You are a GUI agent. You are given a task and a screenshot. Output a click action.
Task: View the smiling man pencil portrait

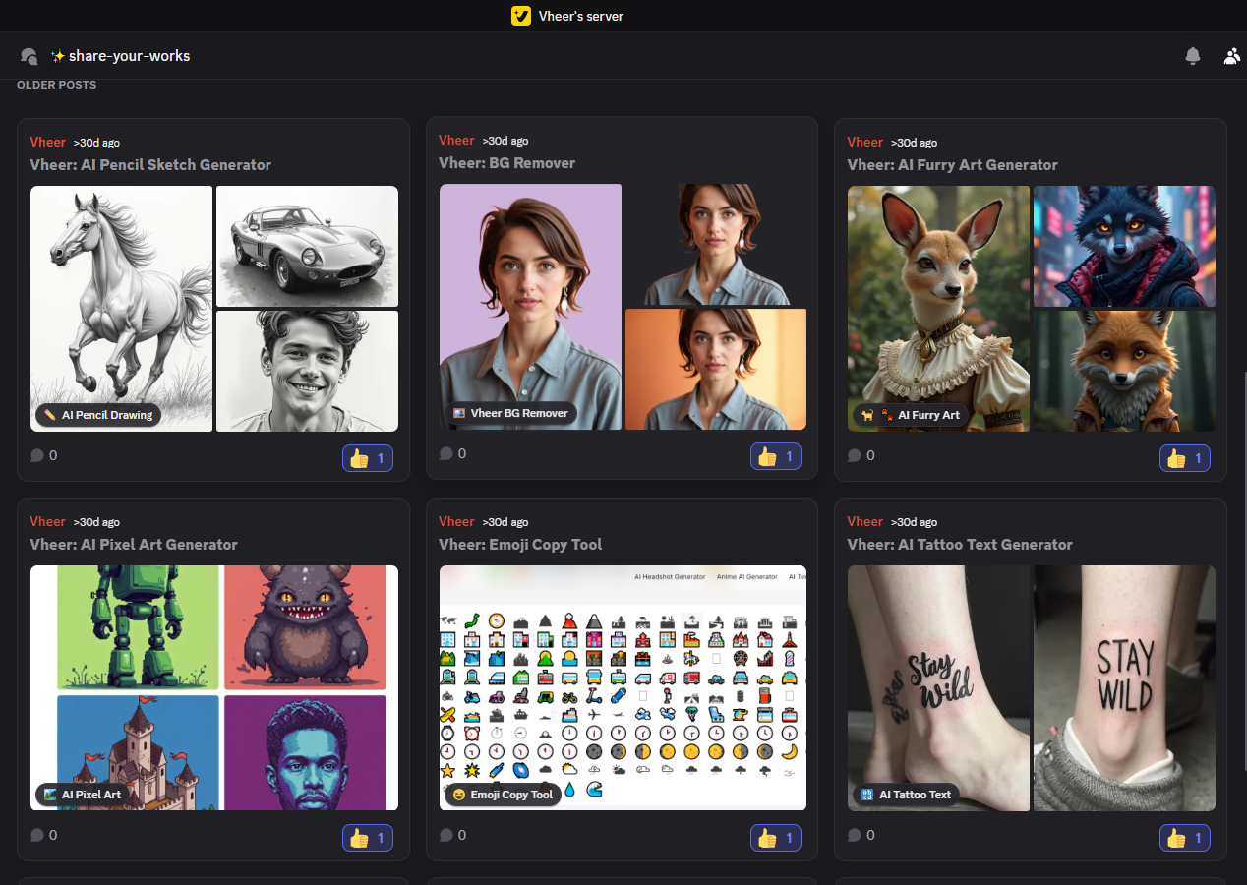307,372
